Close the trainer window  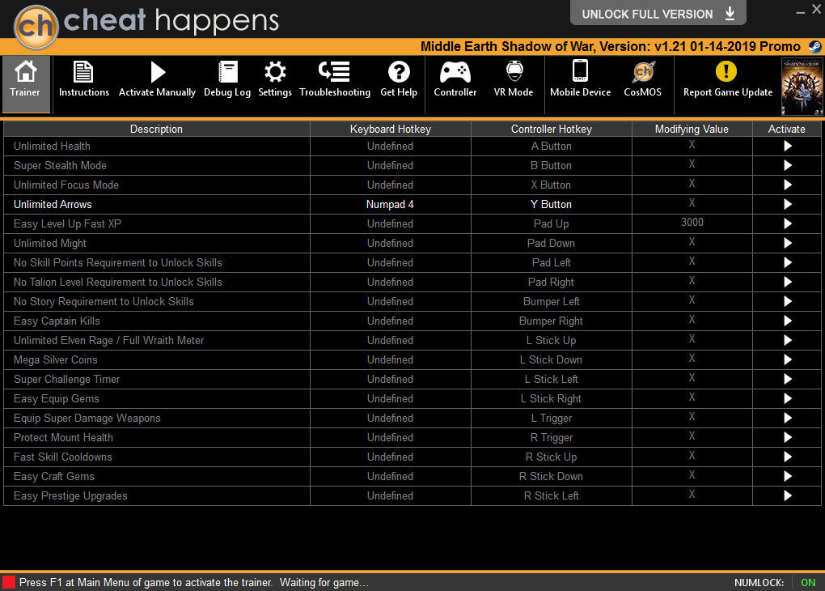(817, 9)
